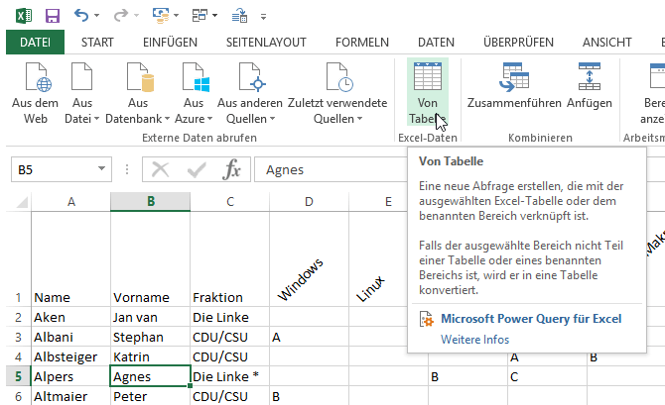Open the Excel application icon menu
This screenshot has height=405, width=665.
point(24,16)
